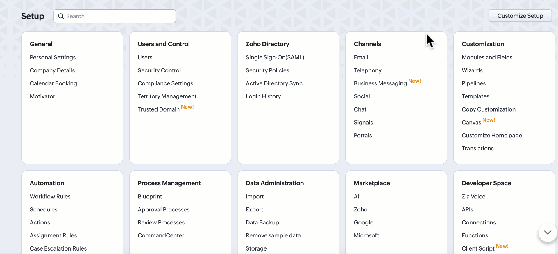The width and height of the screenshot is (558, 254).
Task: Open Personal Settings under General
Action: (53, 57)
